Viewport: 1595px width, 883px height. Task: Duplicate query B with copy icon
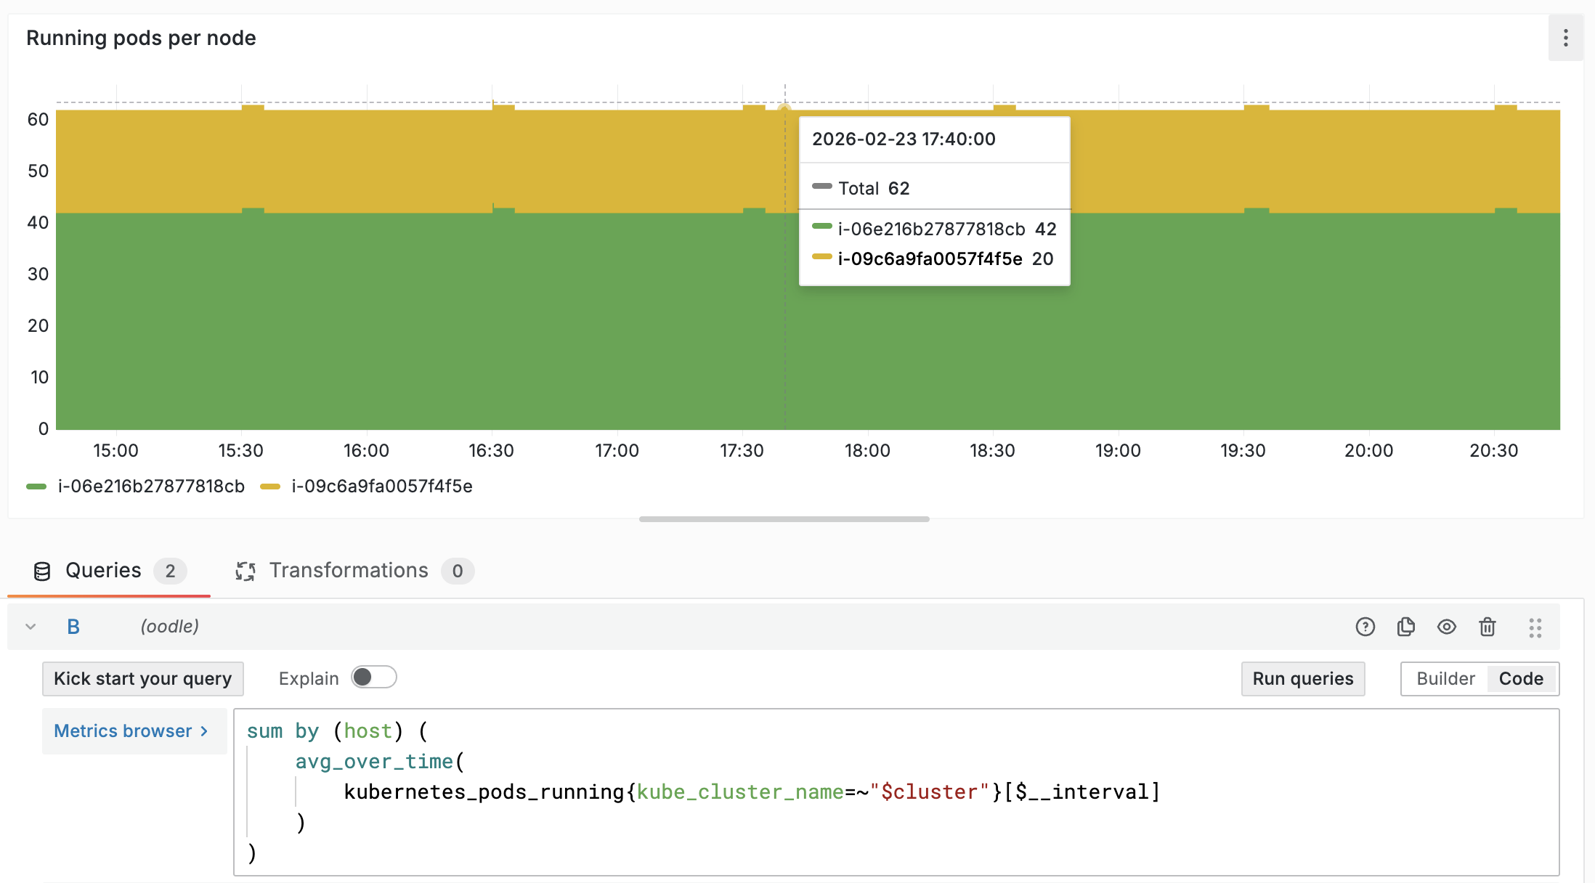1405,627
